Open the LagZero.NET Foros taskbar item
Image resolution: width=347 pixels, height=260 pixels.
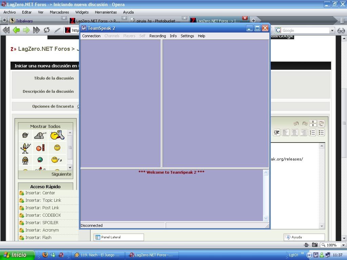click(151, 255)
